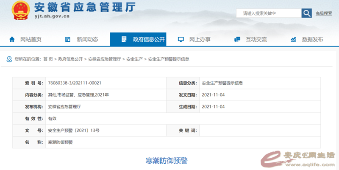
Task: Click the news icon beside 新闻动态
Action: tap(68, 39)
